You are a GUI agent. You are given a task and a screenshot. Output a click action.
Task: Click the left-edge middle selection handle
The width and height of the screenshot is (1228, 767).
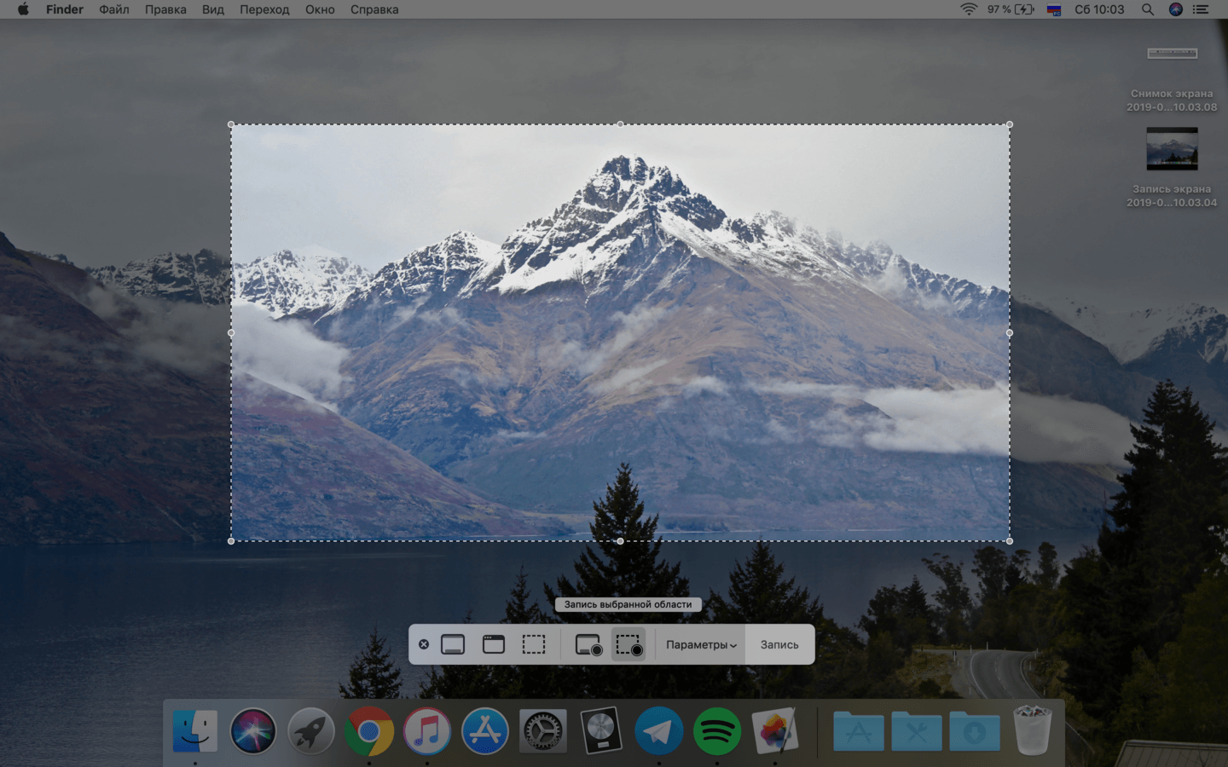[x=231, y=333]
